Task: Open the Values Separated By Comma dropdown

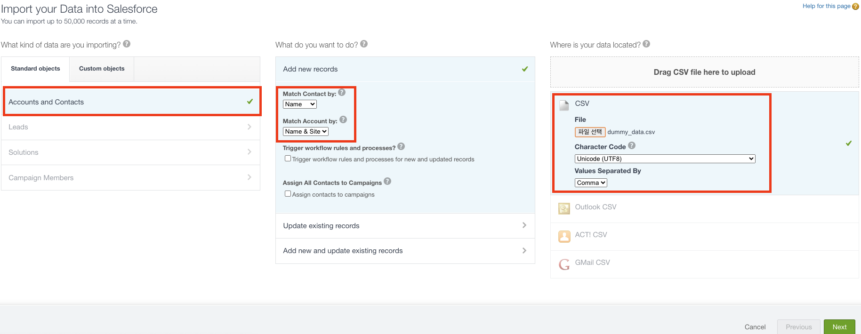Action: tap(591, 183)
